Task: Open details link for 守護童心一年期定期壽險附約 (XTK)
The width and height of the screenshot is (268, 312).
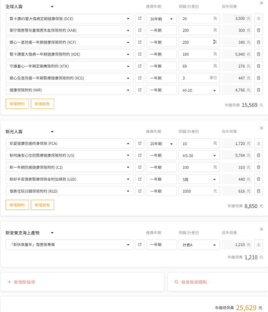Action: 140,66
